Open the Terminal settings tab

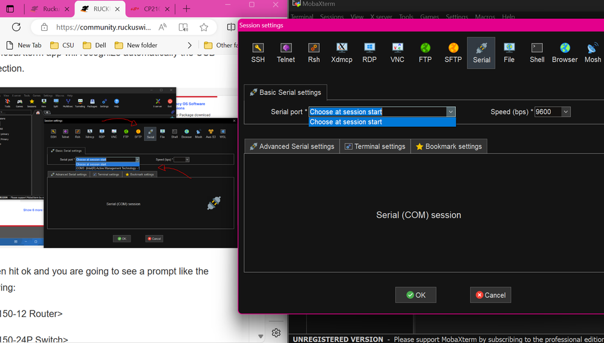[375, 146]
